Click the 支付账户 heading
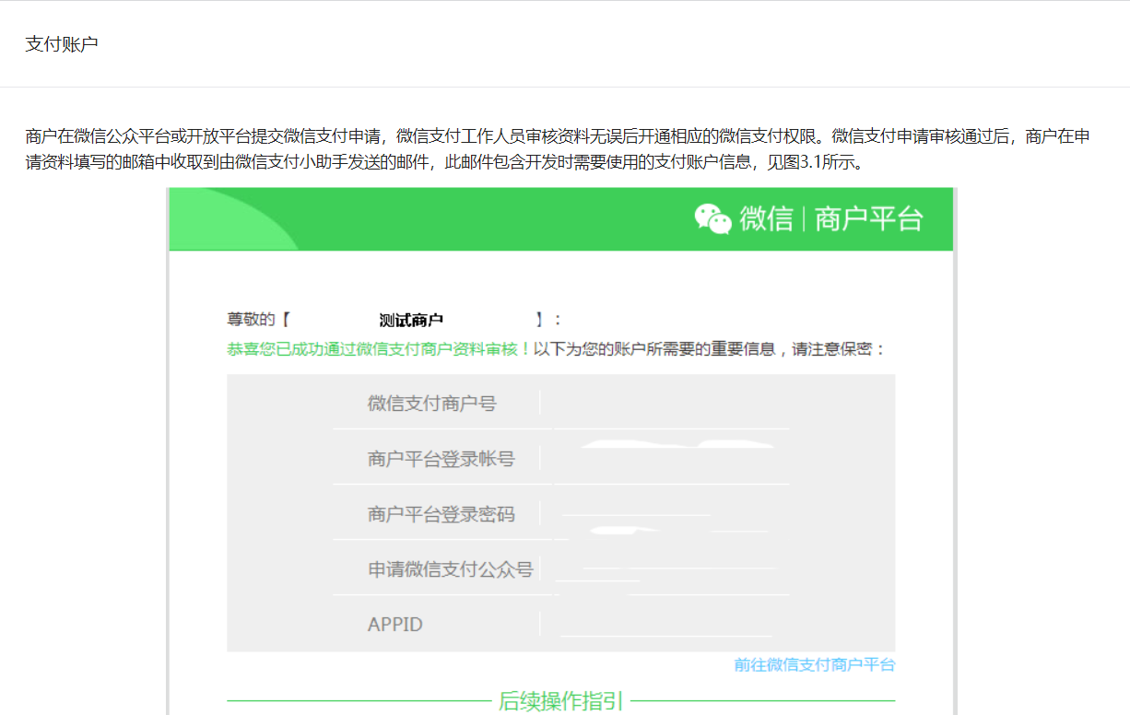Viewport: 1130px width, 715px height. click(62, 44)
